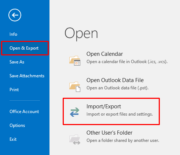Viewport: 180px width, 155px height.
Task: Click 'Import or export files and settings' text
Action: 120,114
